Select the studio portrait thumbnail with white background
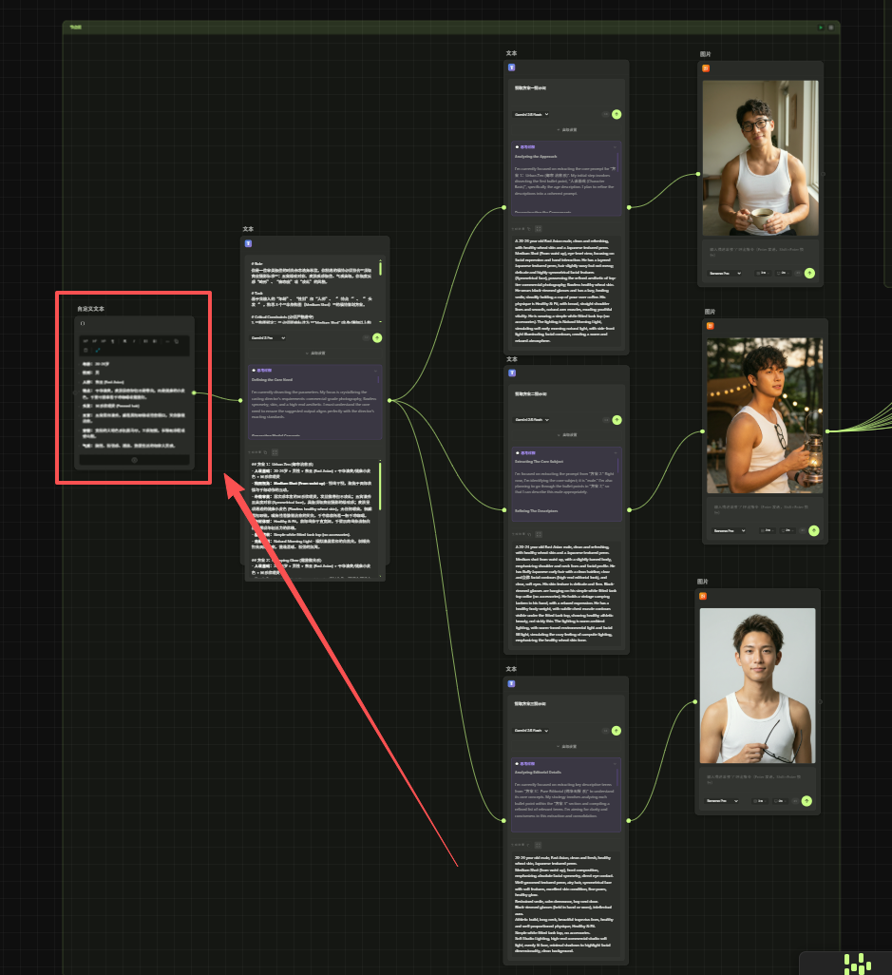892x975 pixels. (757, 685)
